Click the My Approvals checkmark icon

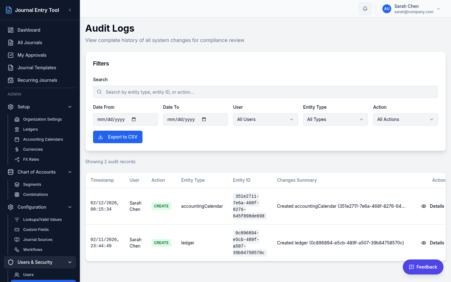point(11,55)
